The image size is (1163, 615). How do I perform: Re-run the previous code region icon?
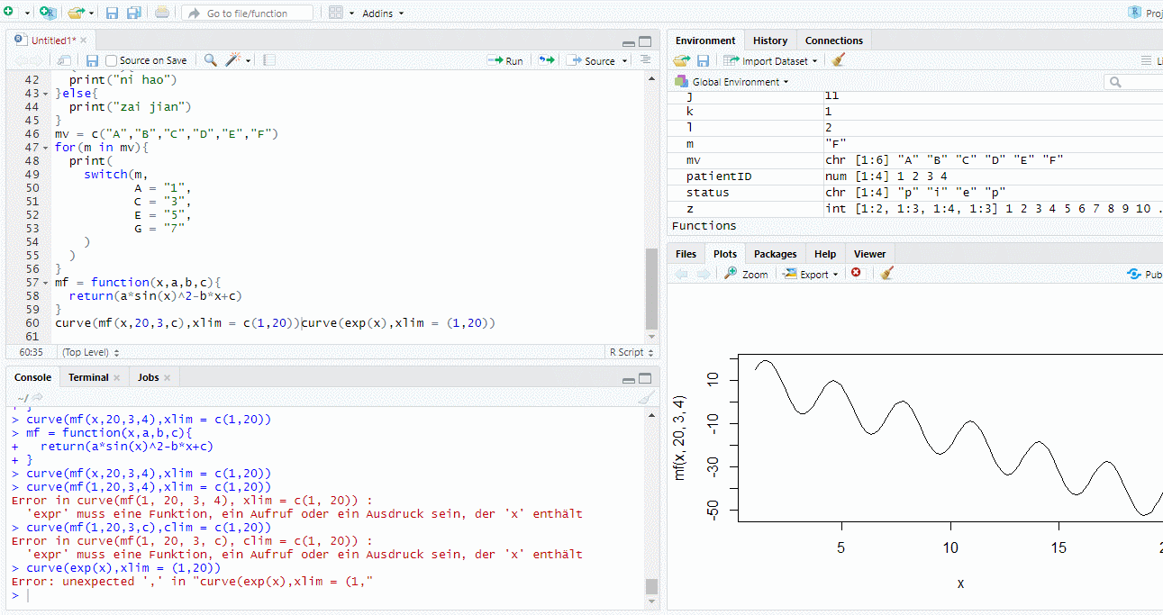(x=546, y=60)
